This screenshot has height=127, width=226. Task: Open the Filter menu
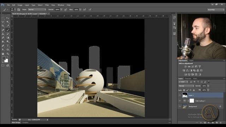click(47, 5)
